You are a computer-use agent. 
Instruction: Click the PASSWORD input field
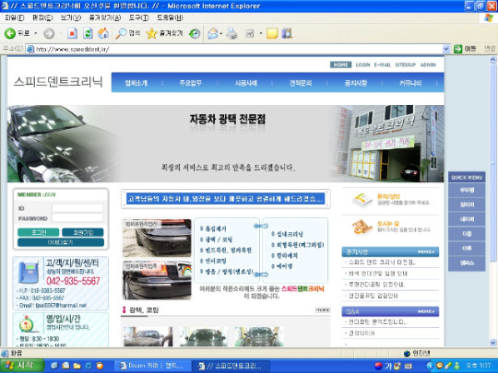(x=77, y=217)
